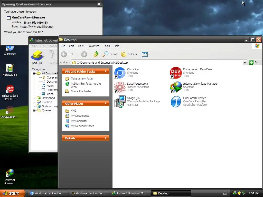This screenshot has width=263, height=197.
Task: Select the Notepad++ desktop icon
Action: 10,70
